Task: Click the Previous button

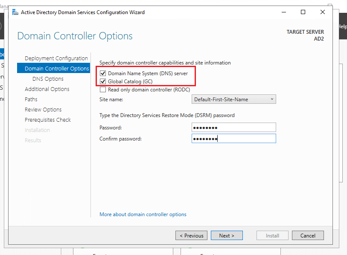Action: click(191, 235)
